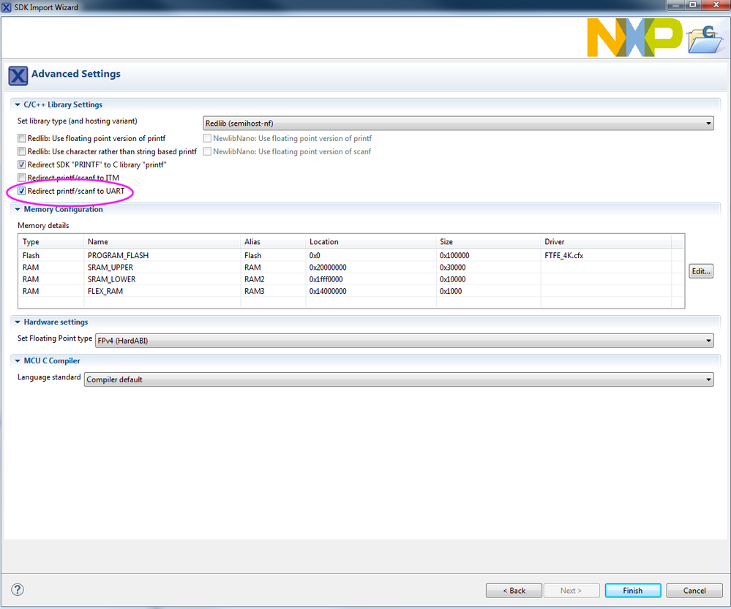Click the C project folder icon
This screenshot has height=609, width=731.
[706, 39]
